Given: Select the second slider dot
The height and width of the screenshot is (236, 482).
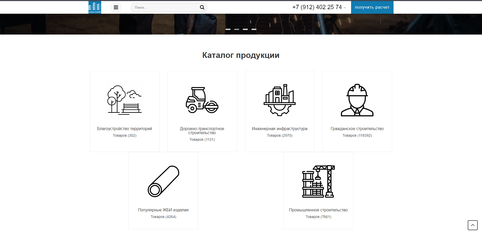Looking at the screenshot, I should (x=237, y=29).
